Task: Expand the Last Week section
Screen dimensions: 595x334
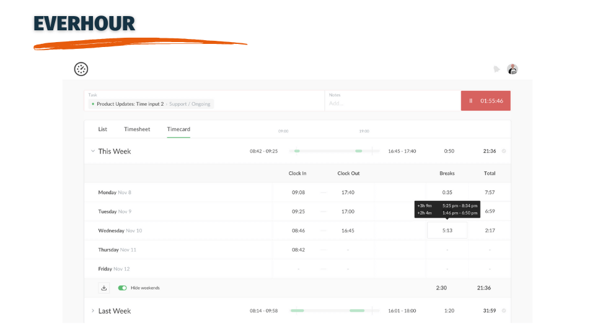Action: (92, 311)
